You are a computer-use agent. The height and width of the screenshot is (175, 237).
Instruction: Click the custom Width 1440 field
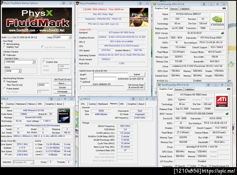pyautogui.click(x=64, y=66)
